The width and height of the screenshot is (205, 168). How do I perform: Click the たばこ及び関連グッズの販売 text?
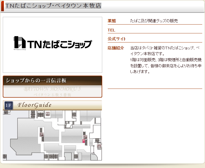tap(154, 21)
